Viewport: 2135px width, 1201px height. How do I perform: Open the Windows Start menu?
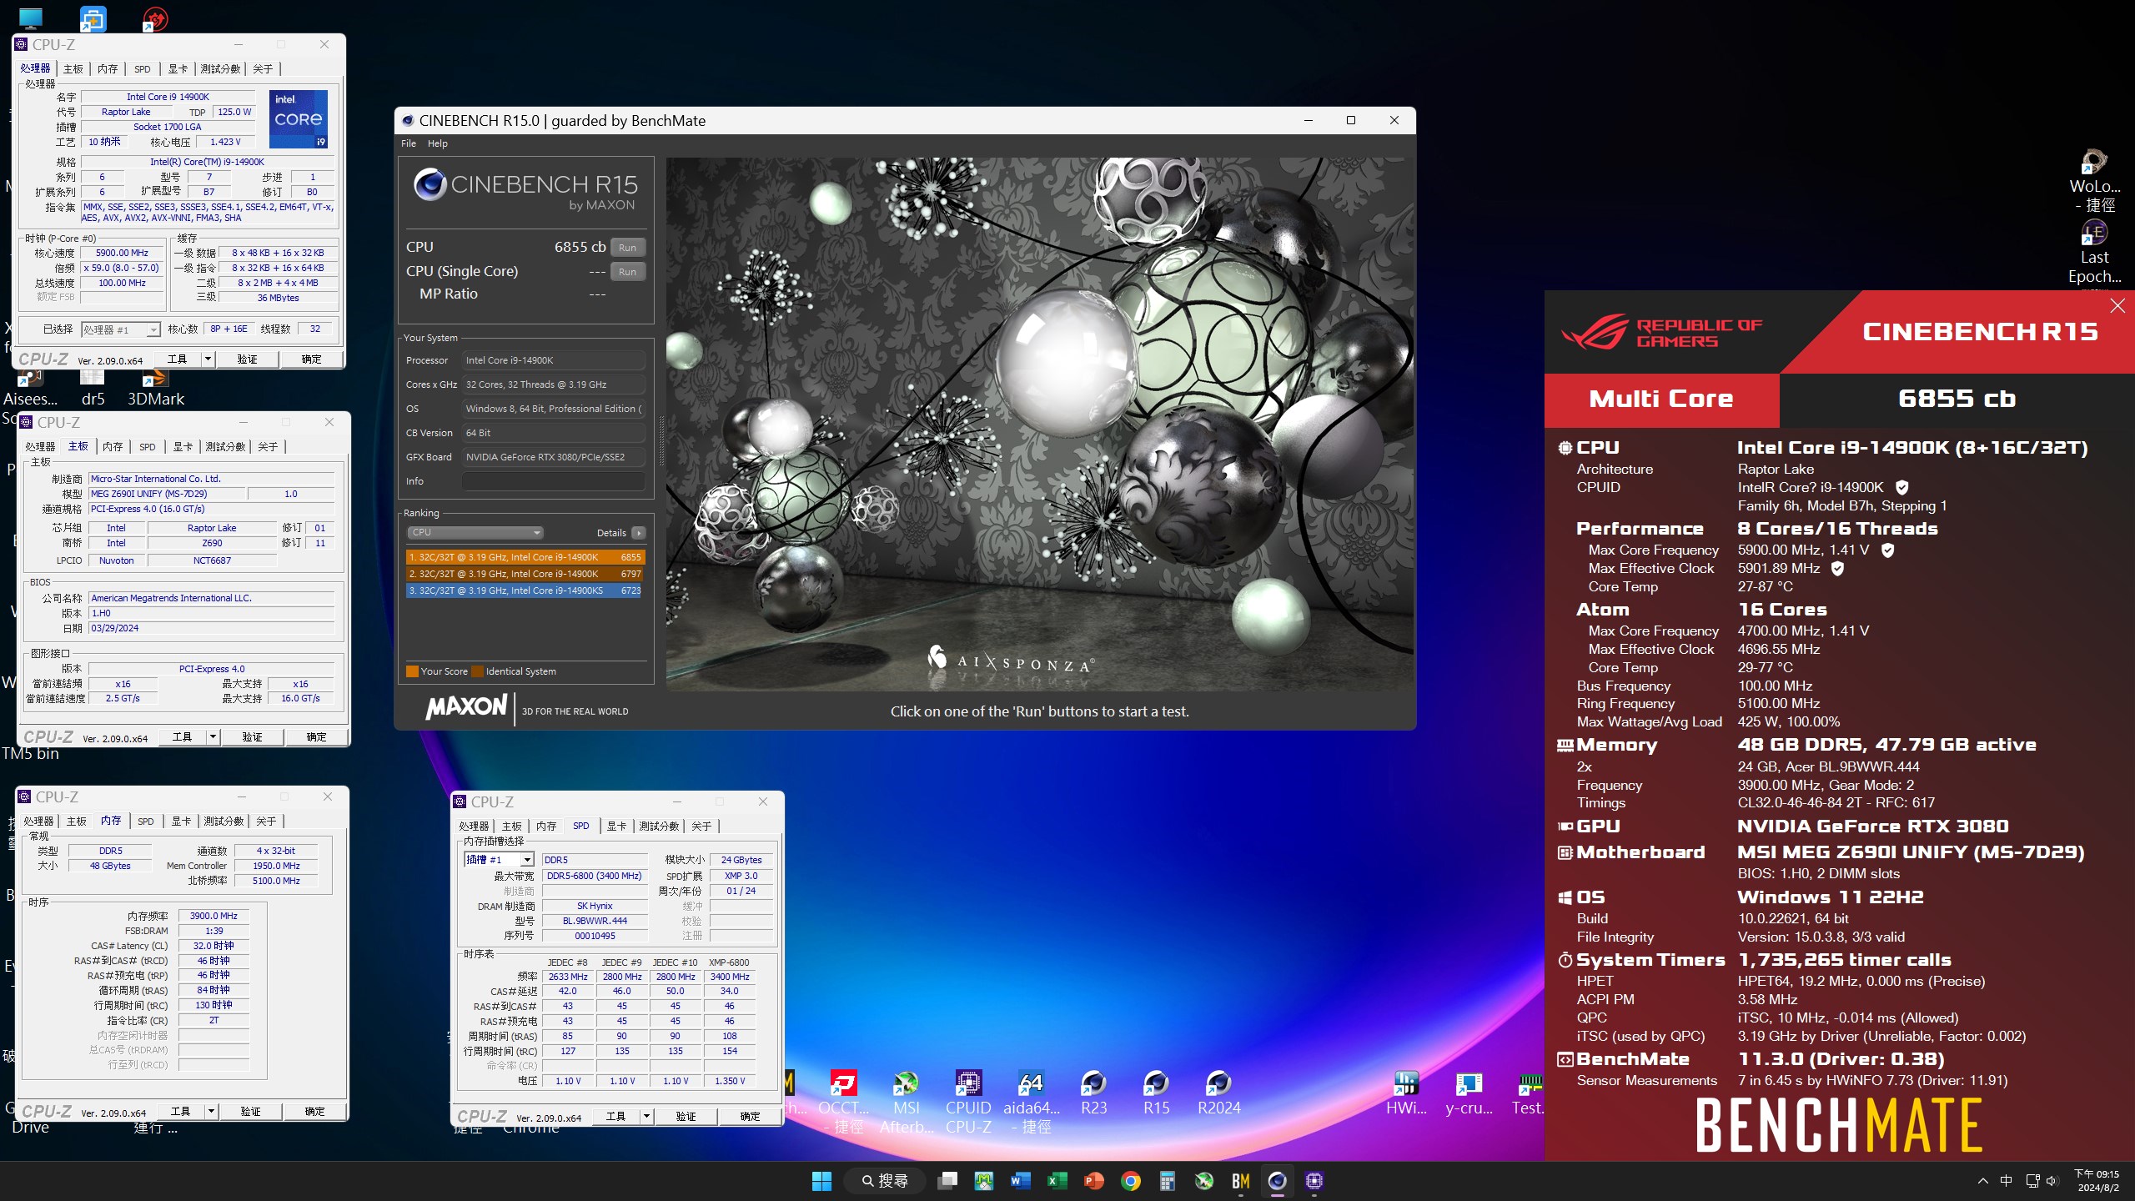click(x=821, y=1180)
